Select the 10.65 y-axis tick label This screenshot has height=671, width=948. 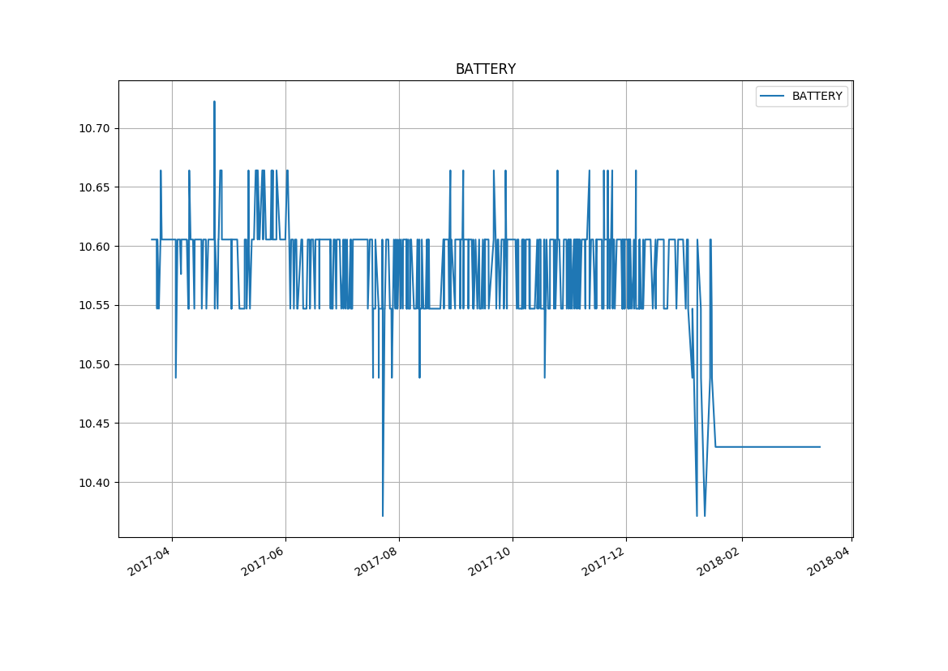pyautogui.click(x=95, y=187)
